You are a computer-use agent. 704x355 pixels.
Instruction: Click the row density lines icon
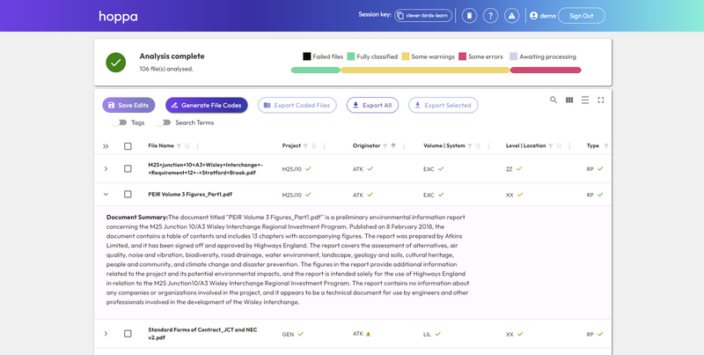(585, 100)
